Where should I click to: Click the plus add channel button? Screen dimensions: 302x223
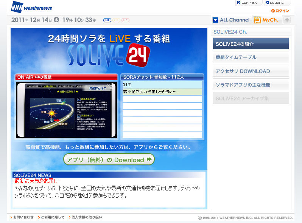pos(287,20)
